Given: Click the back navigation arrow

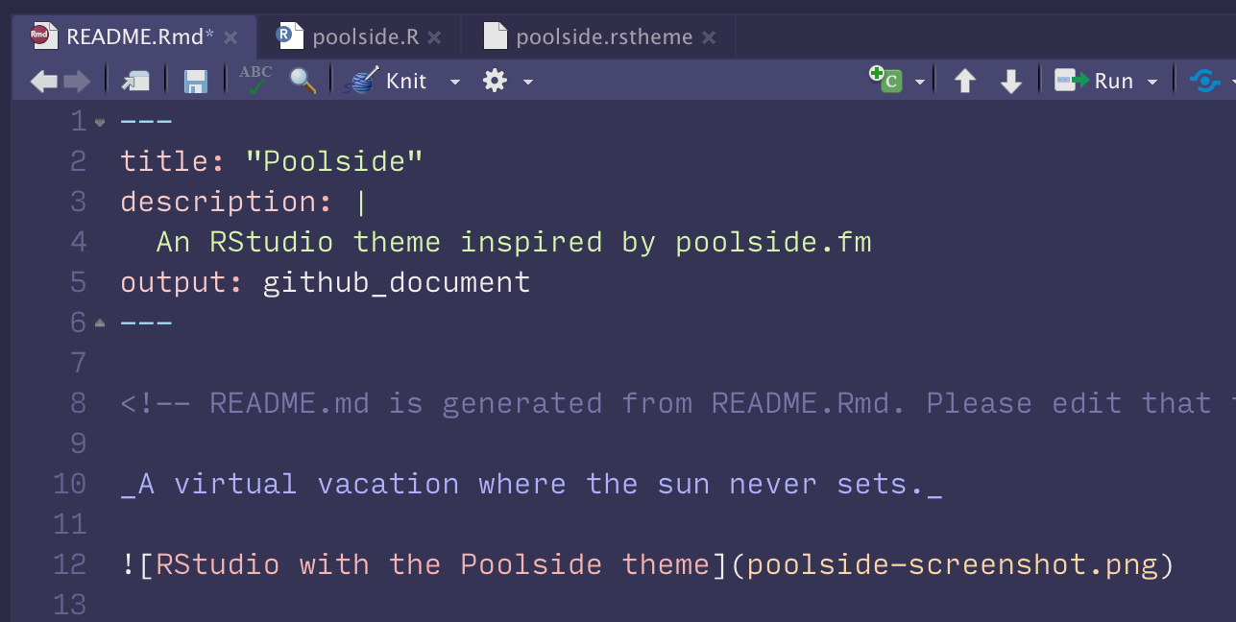Looking at the screenshot, I should click(43, 82).
